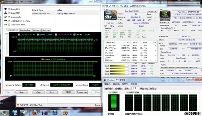
Task: Click the Prod. Unit button in HWiNFO
Action: [x=110, y=23]
